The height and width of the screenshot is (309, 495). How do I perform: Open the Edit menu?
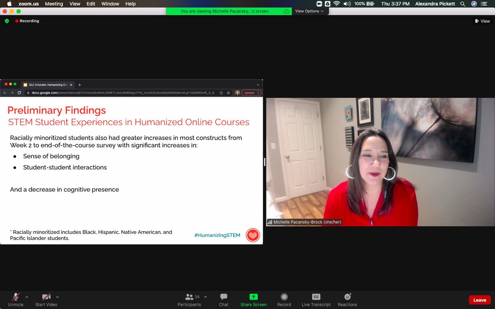point(91,4)
